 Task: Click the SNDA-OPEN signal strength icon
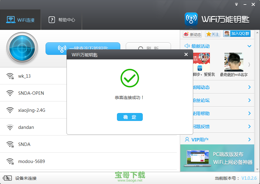click(x=9, y=93)
